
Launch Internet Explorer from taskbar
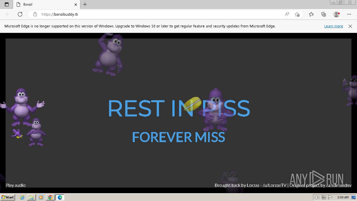[x=22, y=197]
